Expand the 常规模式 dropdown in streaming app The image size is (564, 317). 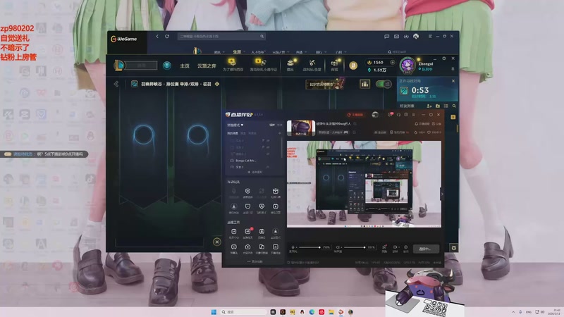click(x=235, y=125)
